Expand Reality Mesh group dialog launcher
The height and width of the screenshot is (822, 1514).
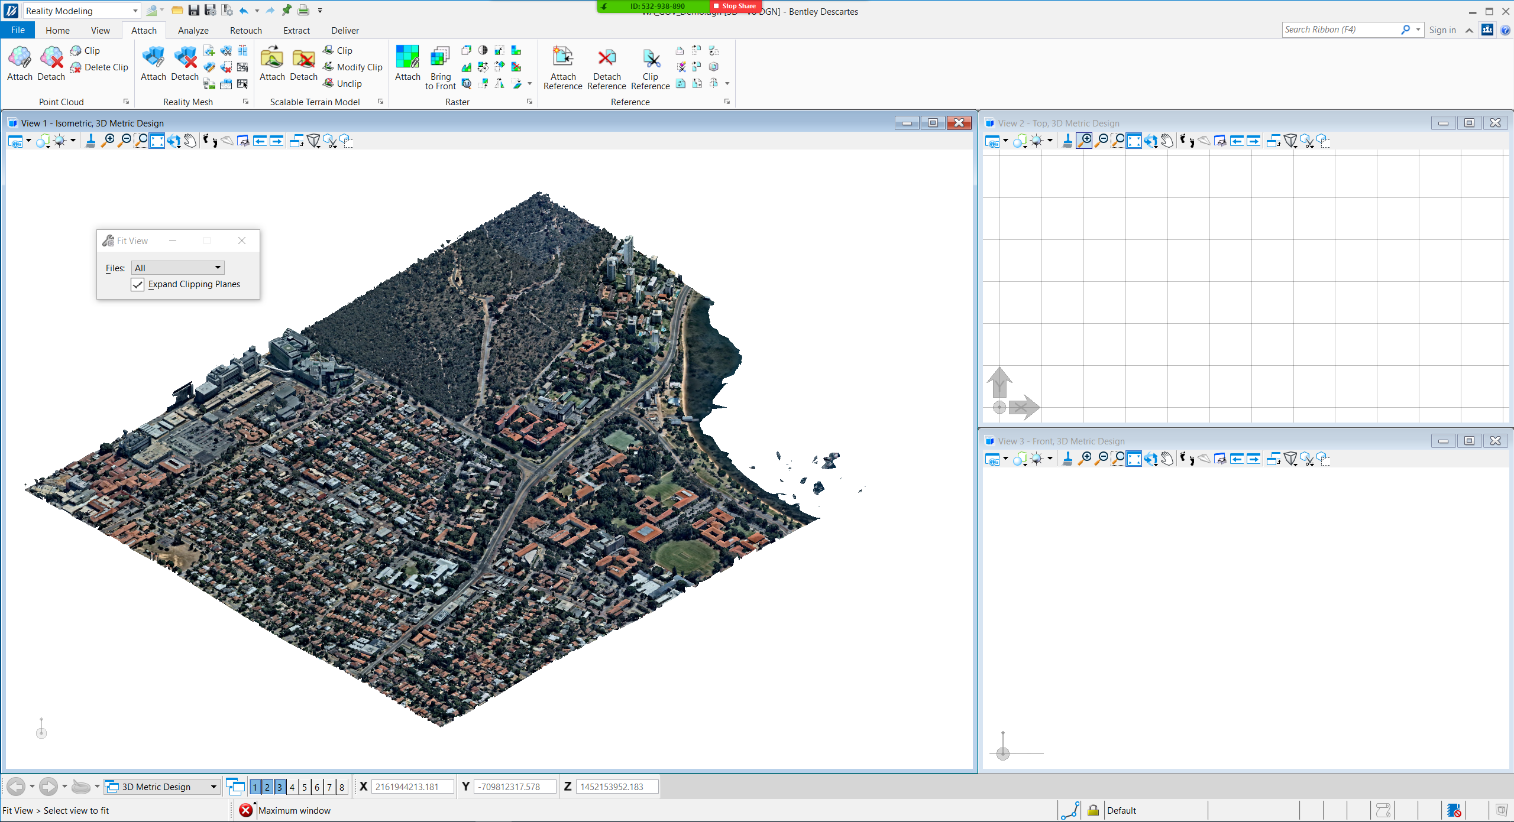tap(245, 102)
